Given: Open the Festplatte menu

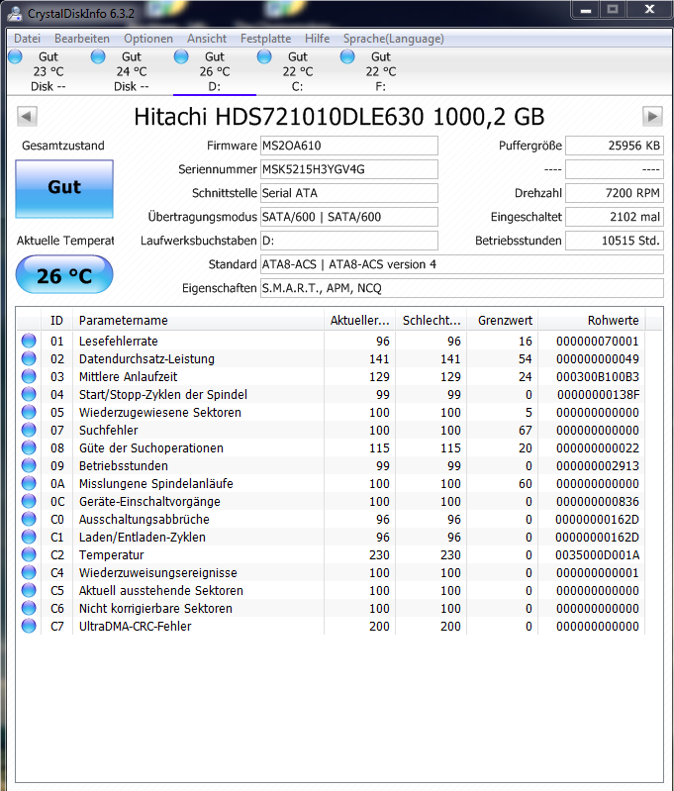Looking at the screenshot, I should (266, 39).
